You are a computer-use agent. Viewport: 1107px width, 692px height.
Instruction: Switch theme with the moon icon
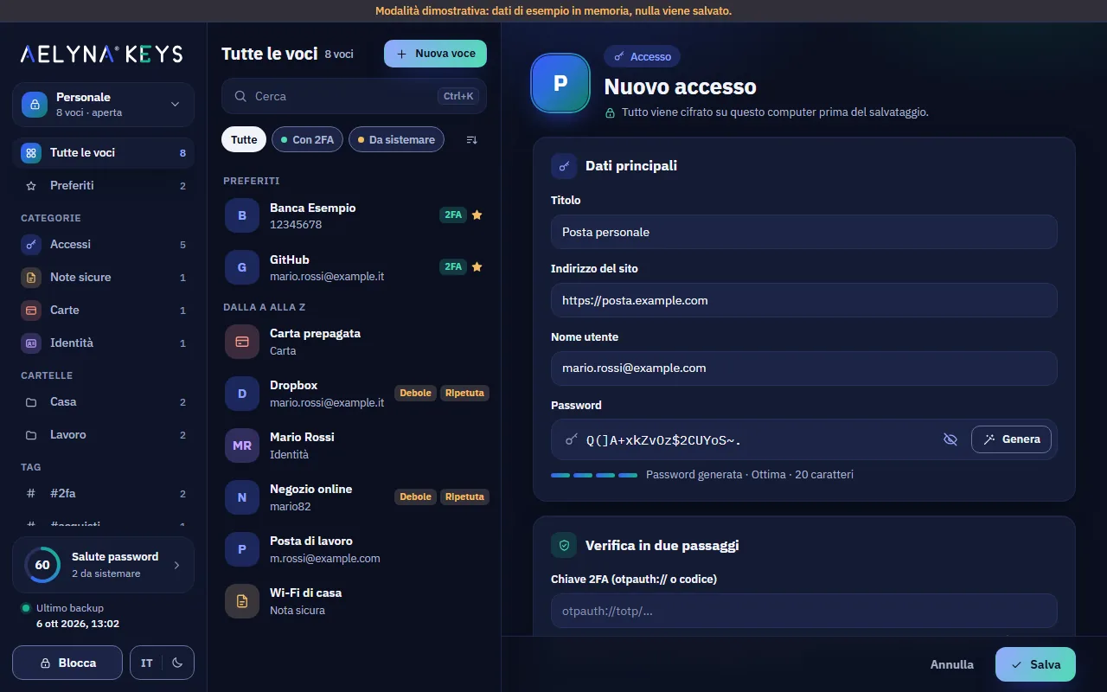[x=177, y=663]
